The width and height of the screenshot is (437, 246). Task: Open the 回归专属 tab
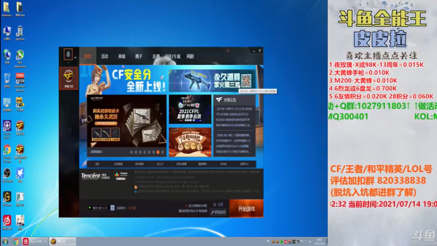(173, 56)
